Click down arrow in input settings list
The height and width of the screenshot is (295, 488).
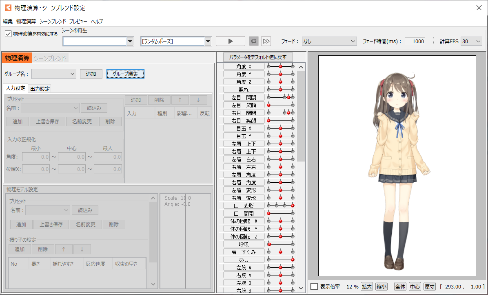pyautogui.click(x=198, y=100)
